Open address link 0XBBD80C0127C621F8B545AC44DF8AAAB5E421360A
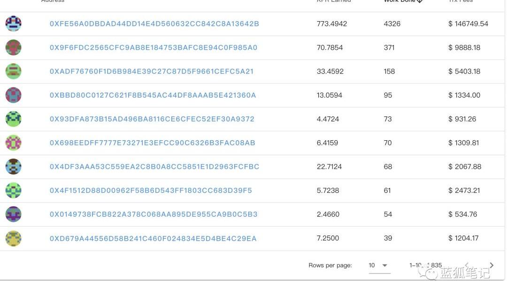This screenshot has height=281, width=507. tap(153, 95)
